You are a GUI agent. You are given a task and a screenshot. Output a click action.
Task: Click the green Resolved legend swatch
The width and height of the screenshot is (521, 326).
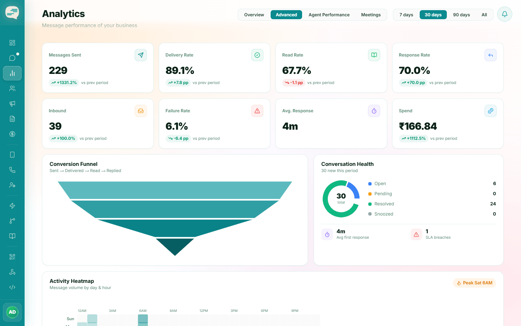[370, 204]
